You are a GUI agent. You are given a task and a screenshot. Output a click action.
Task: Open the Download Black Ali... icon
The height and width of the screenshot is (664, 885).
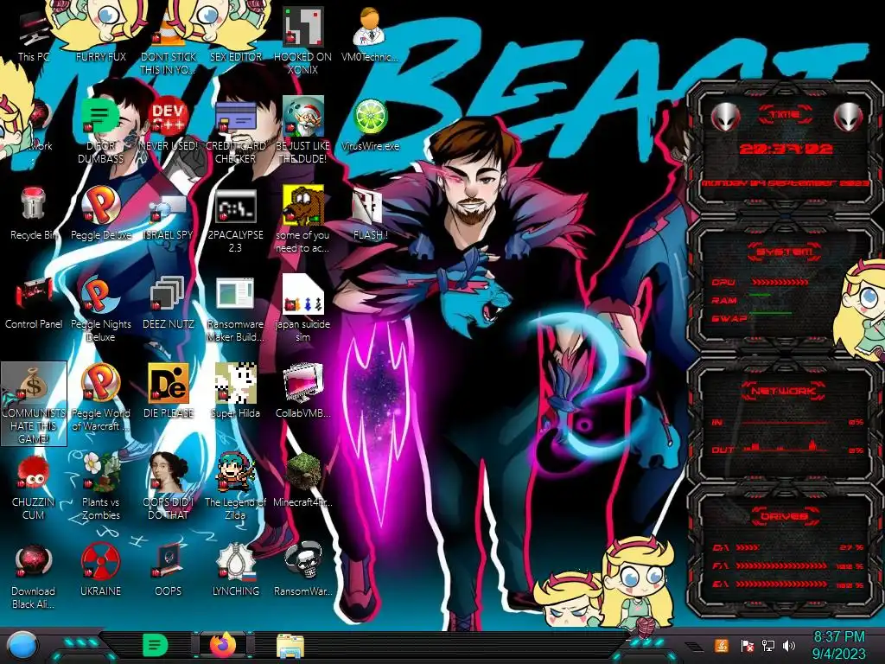pos(34,576)
